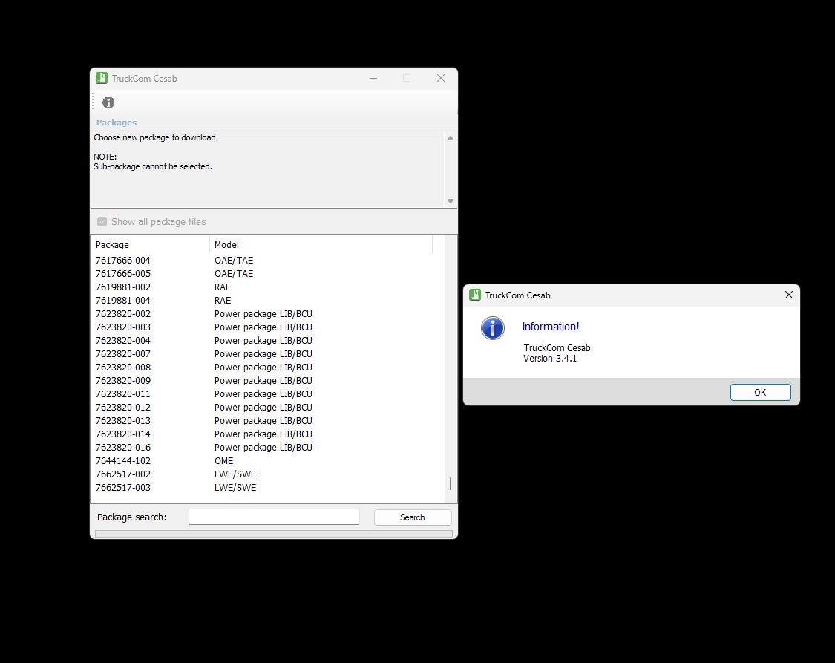Select package 7623820-002

click(123, 313)
